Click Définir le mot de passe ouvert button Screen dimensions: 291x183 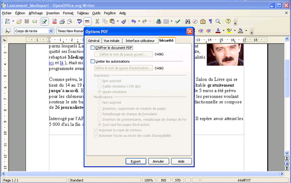[x=124, y=55]
